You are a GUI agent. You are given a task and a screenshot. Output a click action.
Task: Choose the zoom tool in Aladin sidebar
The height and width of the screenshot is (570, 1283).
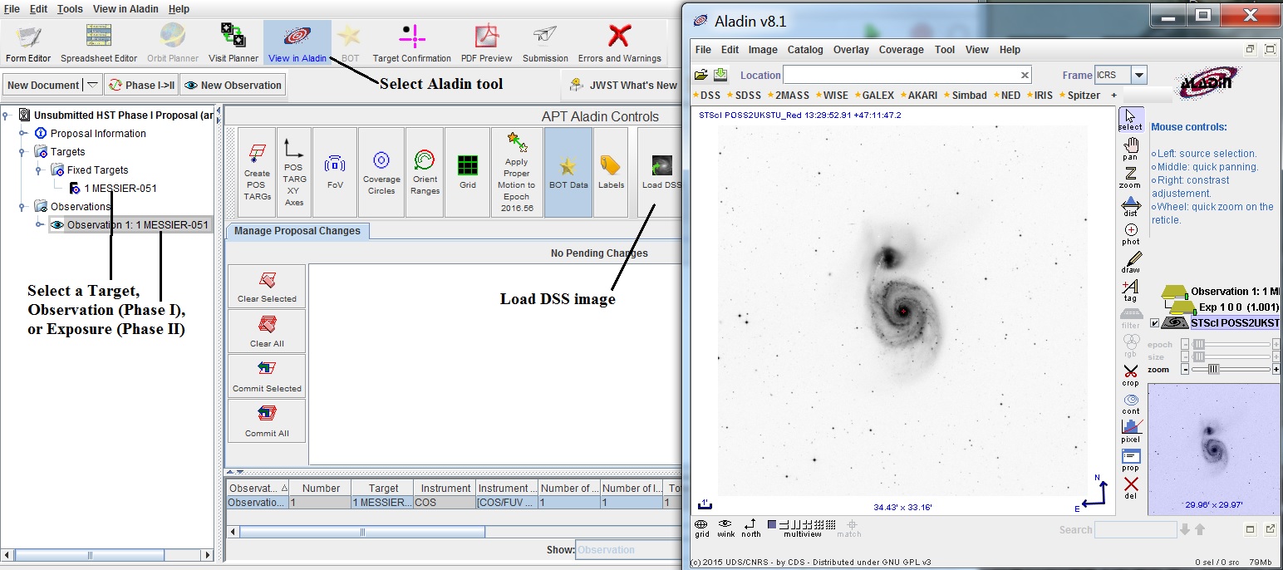[1130, 178]
